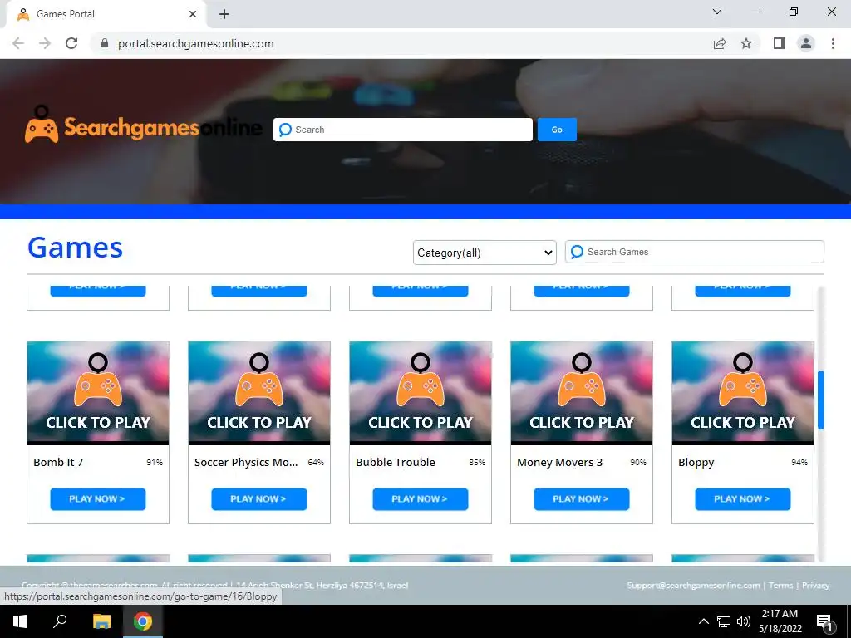This screenshot has width=851, height=638.
Task: Reload the page with refresh icon
Action: point(71,43)
